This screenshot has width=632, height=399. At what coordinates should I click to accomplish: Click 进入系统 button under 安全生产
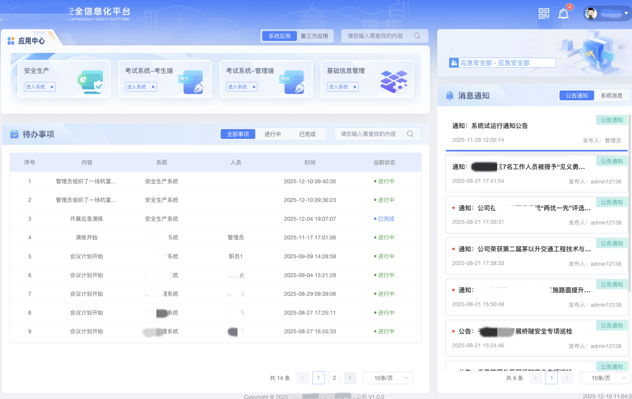tap(40, 87)
